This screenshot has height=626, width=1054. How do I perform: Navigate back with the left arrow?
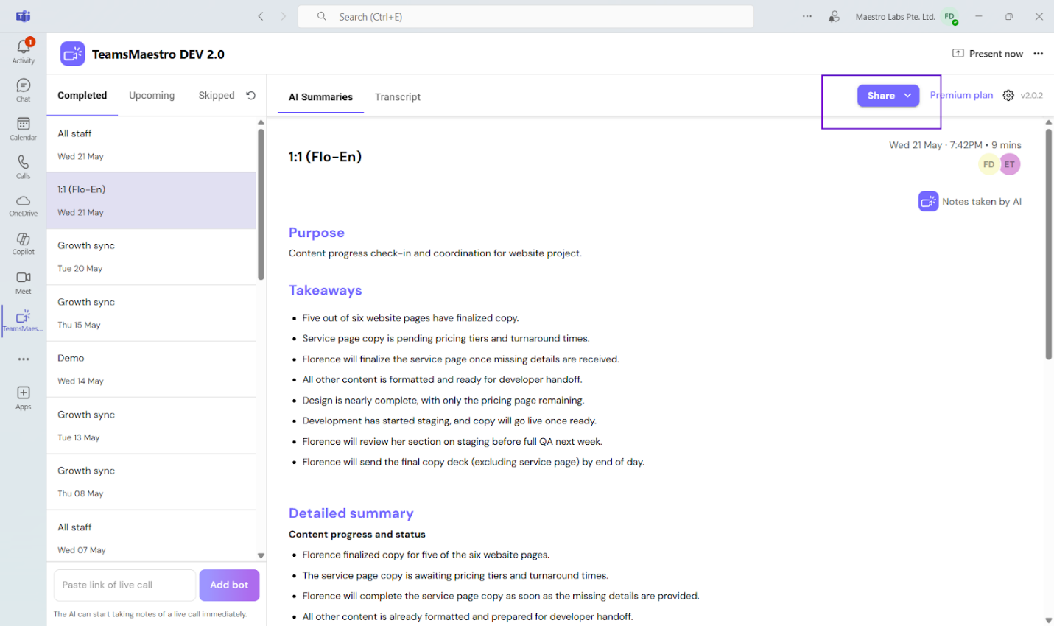click(x=261, y=16)
